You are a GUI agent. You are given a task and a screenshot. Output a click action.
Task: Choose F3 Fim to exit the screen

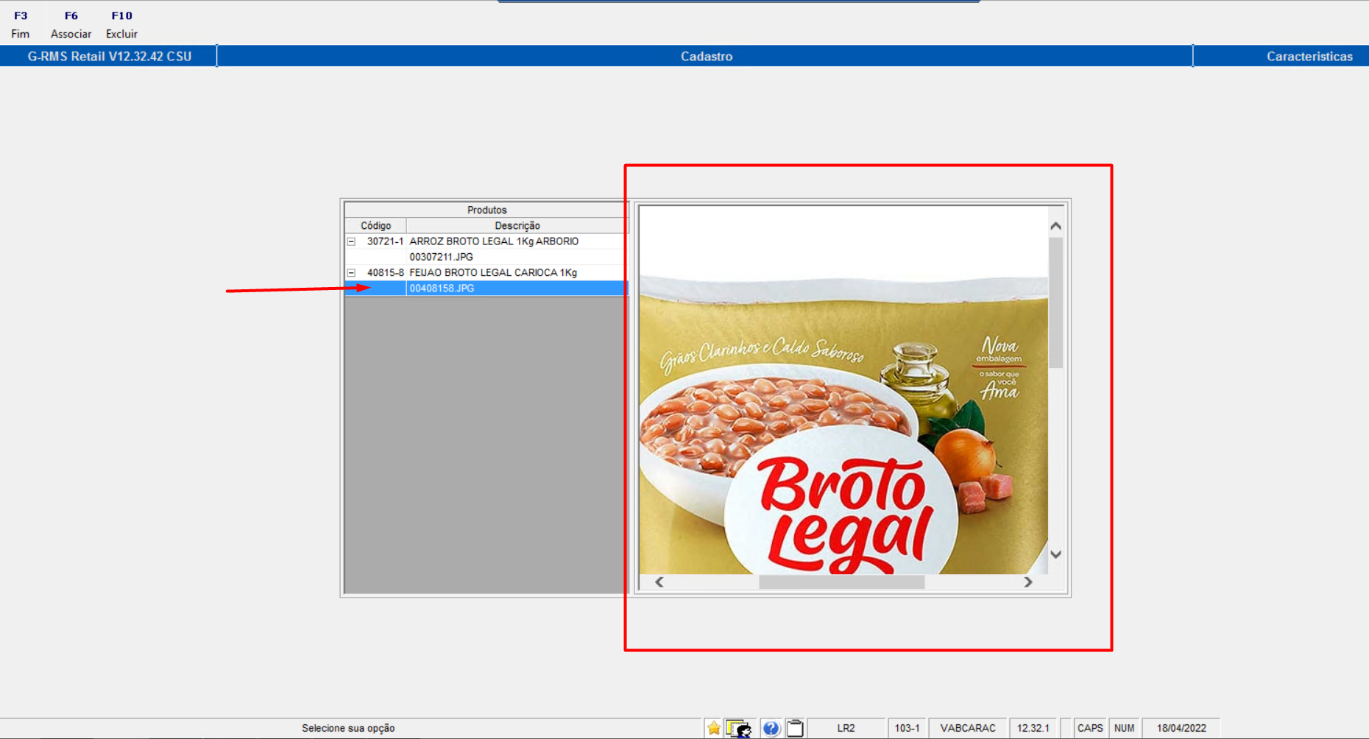pyautogui.click(x=21, y=24)
